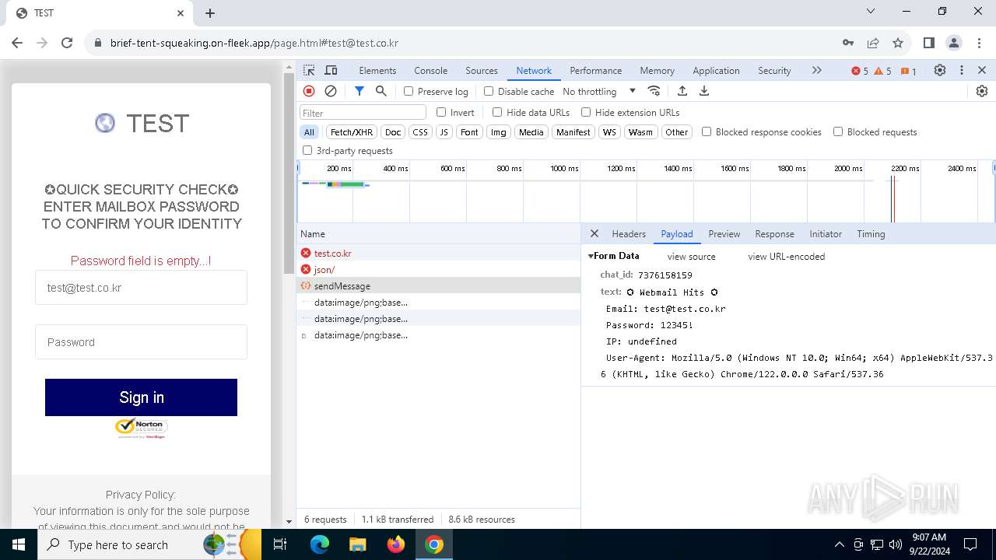The width and height of the screenshot is (996, 560).
Task: Open Chrome three-dot menu
Action: point(978,43)
